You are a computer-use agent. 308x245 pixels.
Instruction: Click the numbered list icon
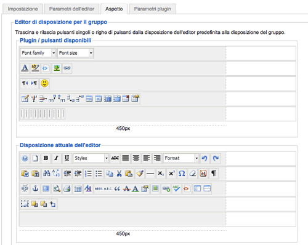[88, 174]
